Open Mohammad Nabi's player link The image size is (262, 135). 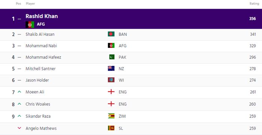coord(41,46)
